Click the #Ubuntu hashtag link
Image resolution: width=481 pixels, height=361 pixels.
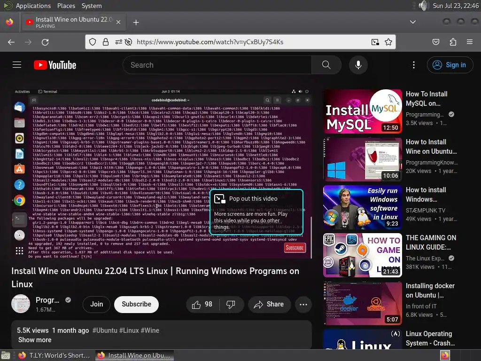(105, 330)
